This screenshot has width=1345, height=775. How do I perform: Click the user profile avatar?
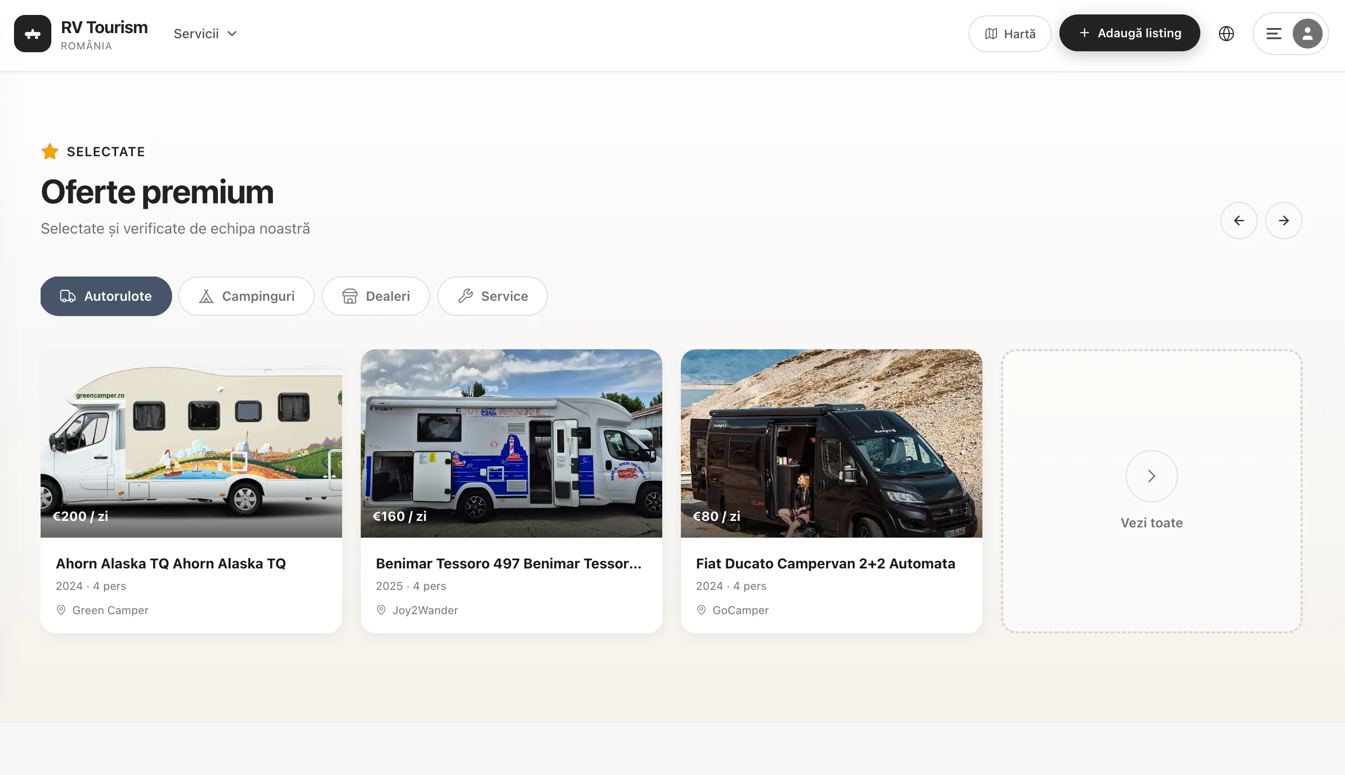pos(1307,34)
